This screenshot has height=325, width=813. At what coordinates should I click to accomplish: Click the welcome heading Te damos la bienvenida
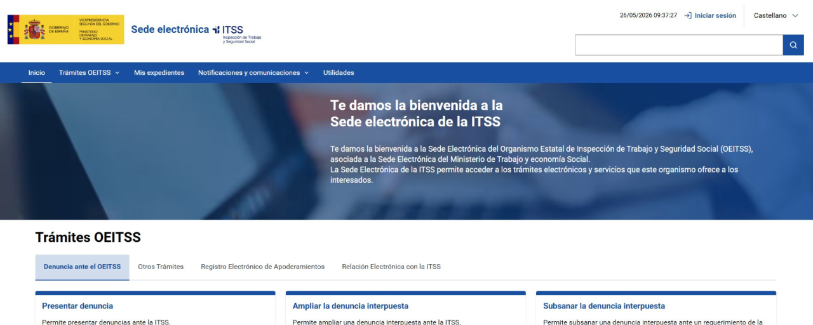[417, 113]
